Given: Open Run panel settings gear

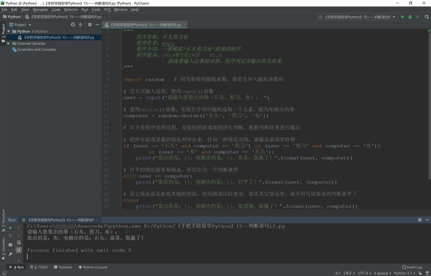Looking at the screenshot, I should point(420,220).
